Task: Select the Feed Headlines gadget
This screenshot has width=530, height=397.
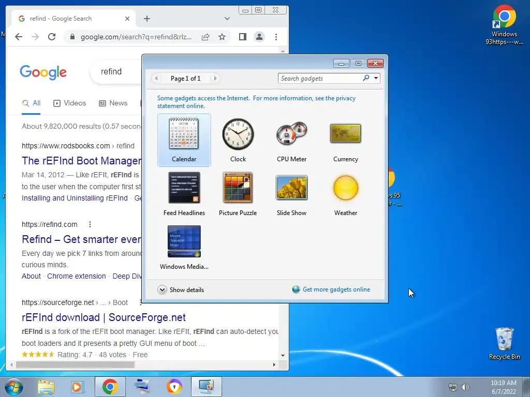Action: (184, 194)
